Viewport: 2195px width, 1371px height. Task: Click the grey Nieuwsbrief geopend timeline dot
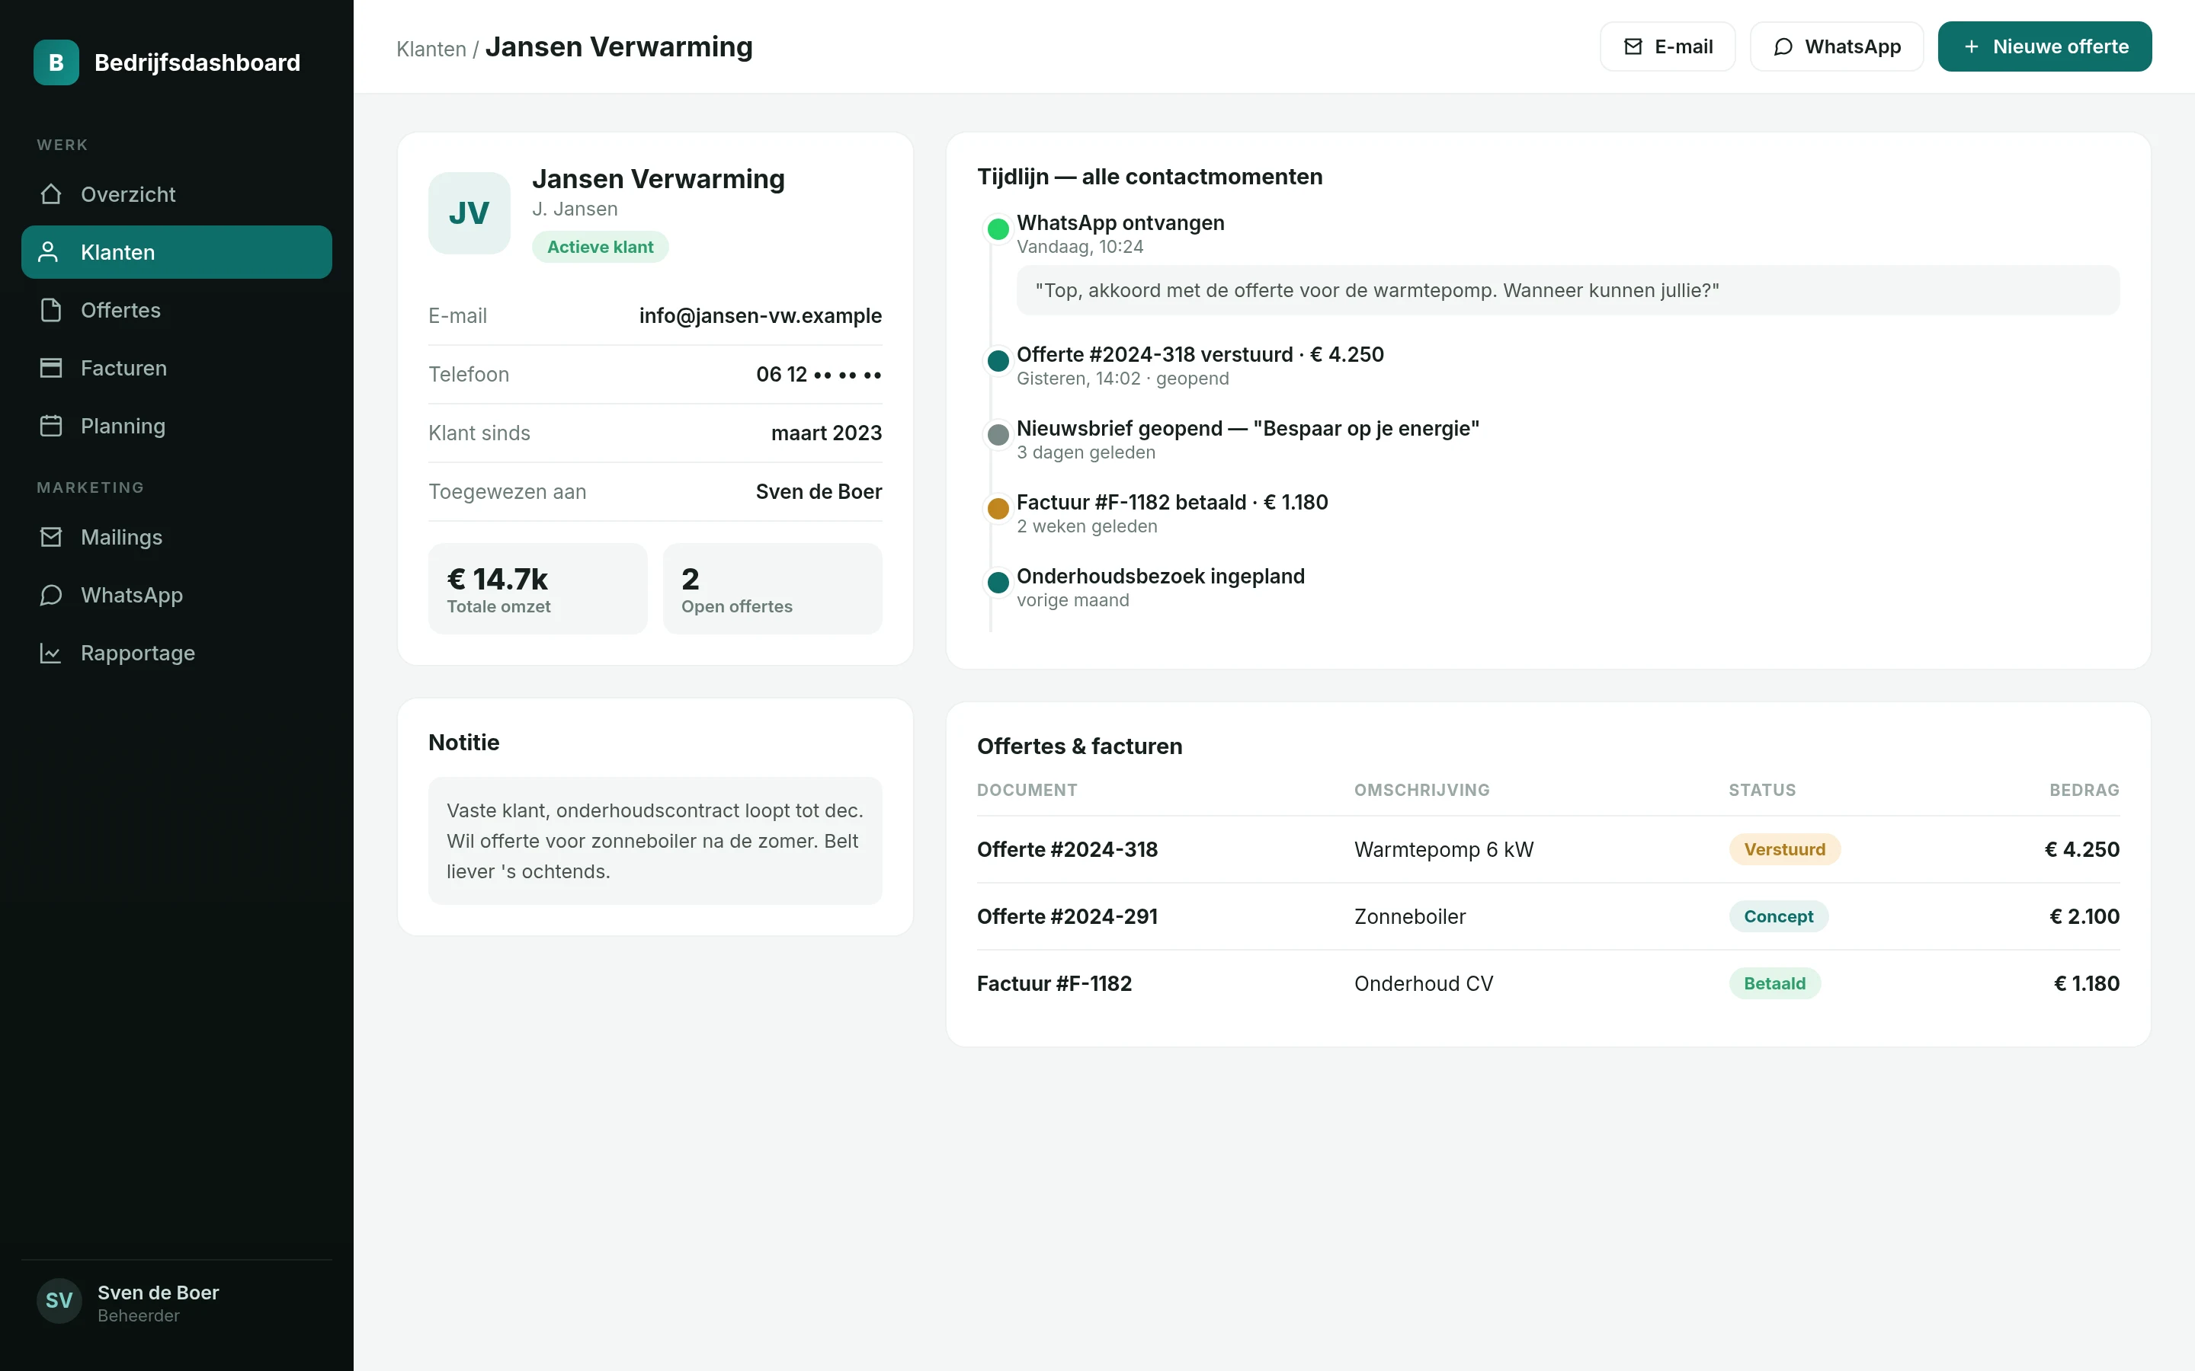998,435
